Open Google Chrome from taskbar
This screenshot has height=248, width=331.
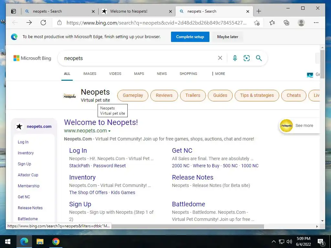click(56, 242)
